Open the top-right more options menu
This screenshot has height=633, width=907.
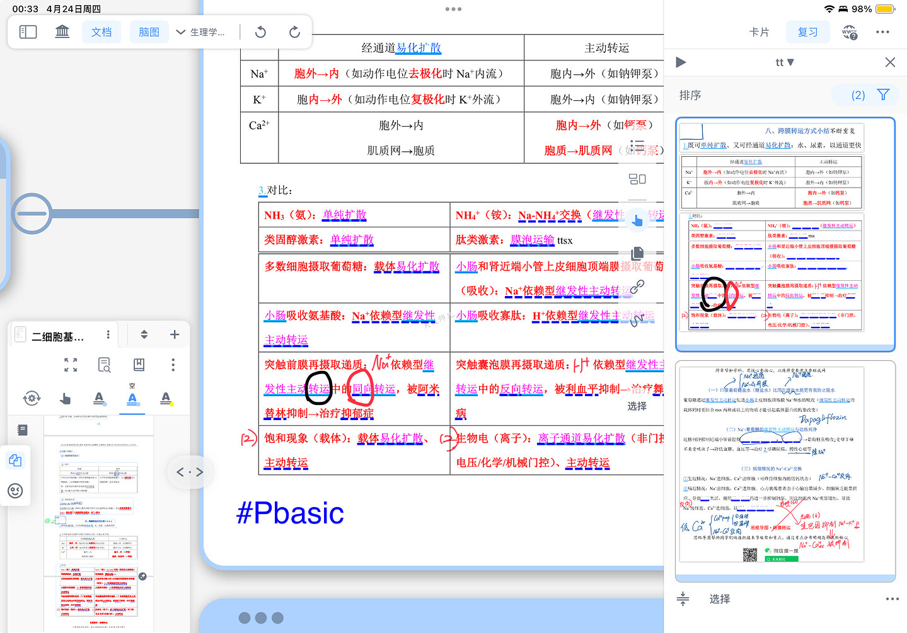click(882, 32)
